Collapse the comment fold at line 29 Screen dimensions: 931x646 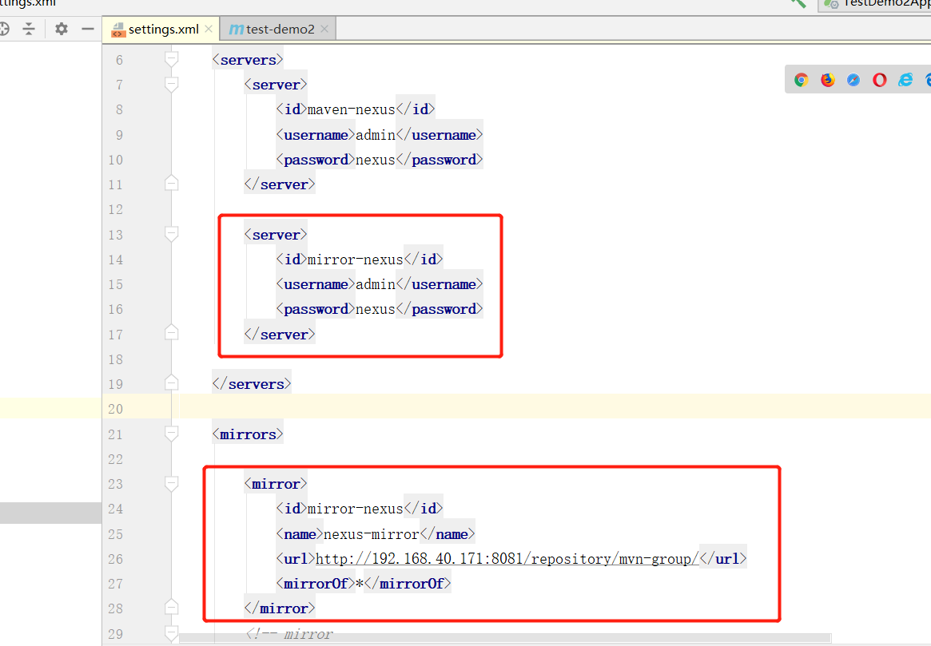[x=171, y=633]
